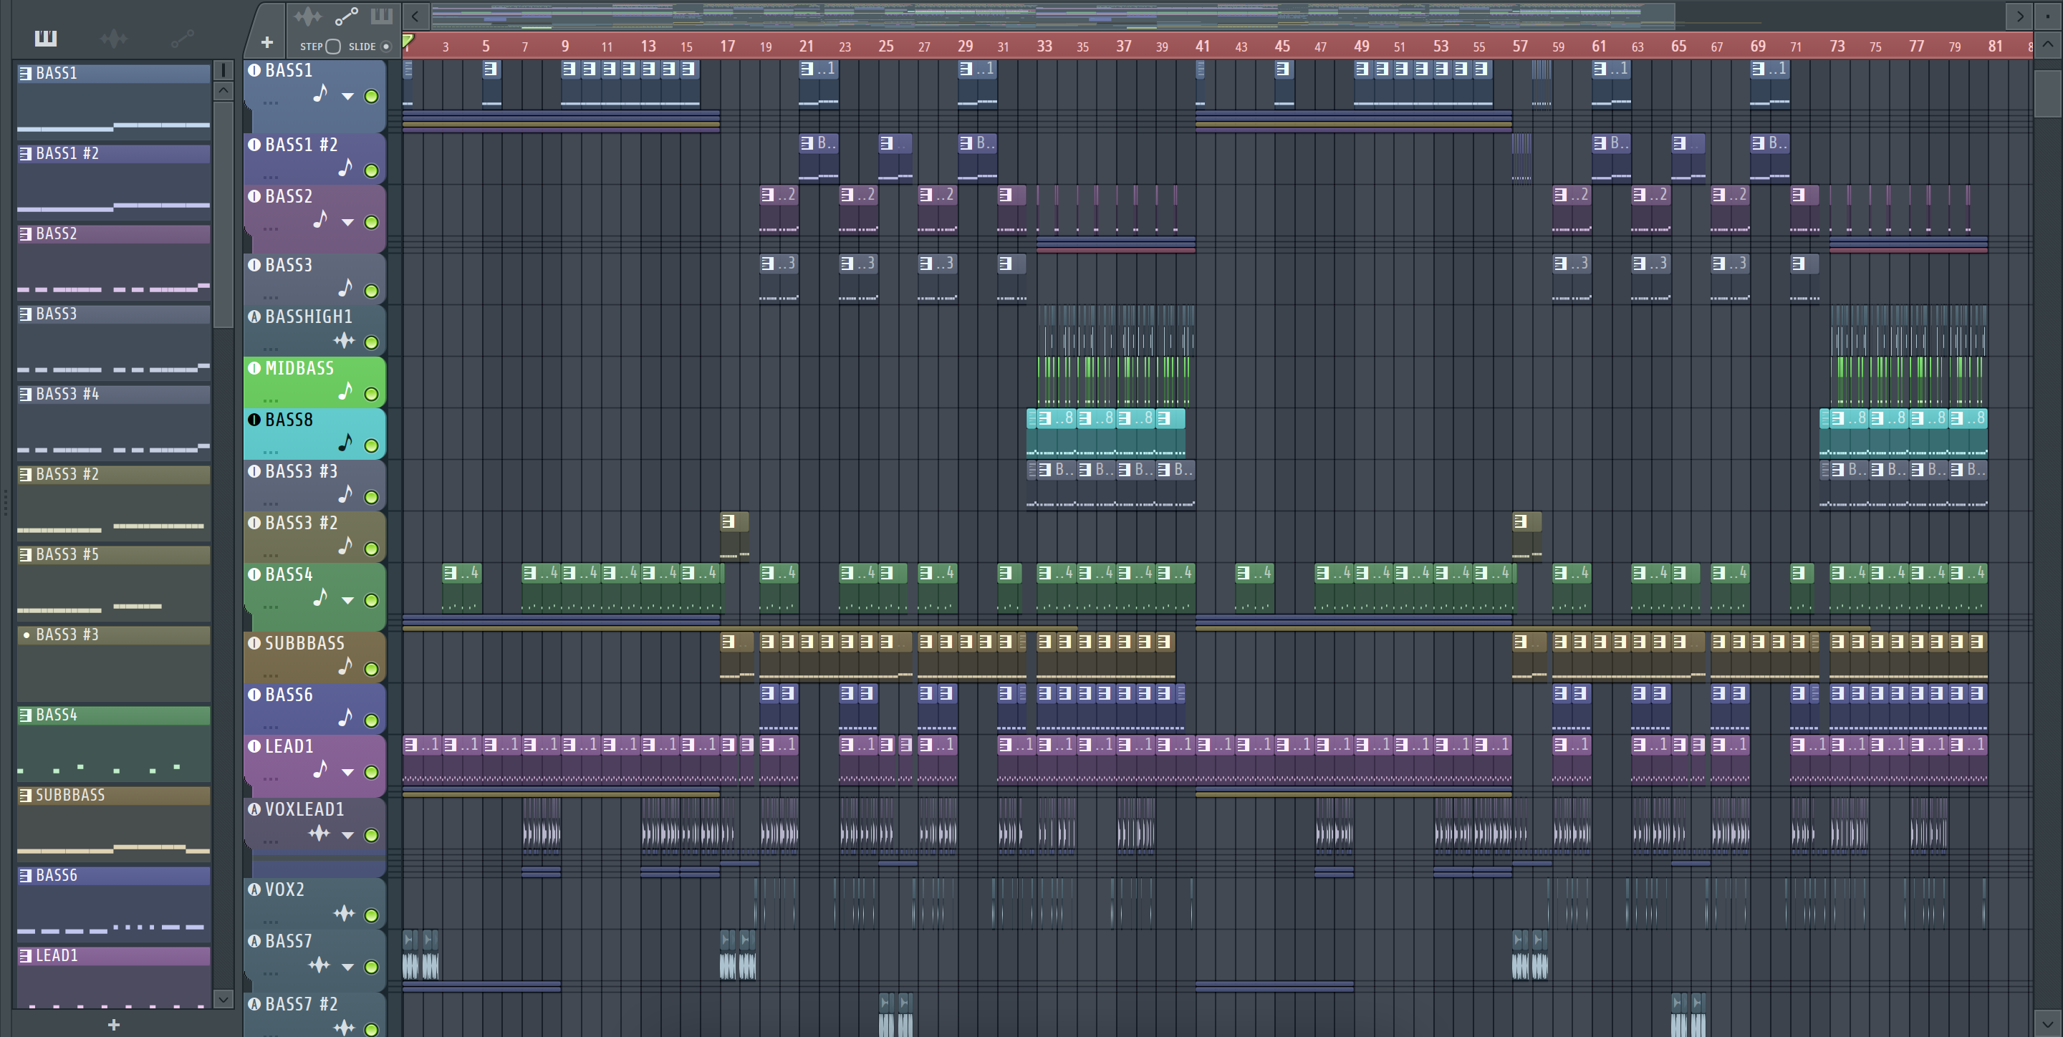Click the green playhead marker at bar 1
The image size is (2063, 1037).
tap(408, 42)
